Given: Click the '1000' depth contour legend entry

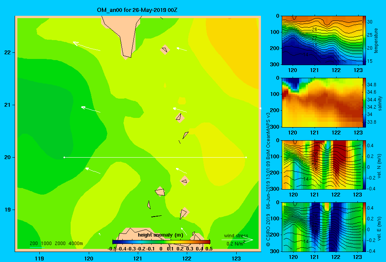Looking at the screenshot, I should click(x=46, y=244).
